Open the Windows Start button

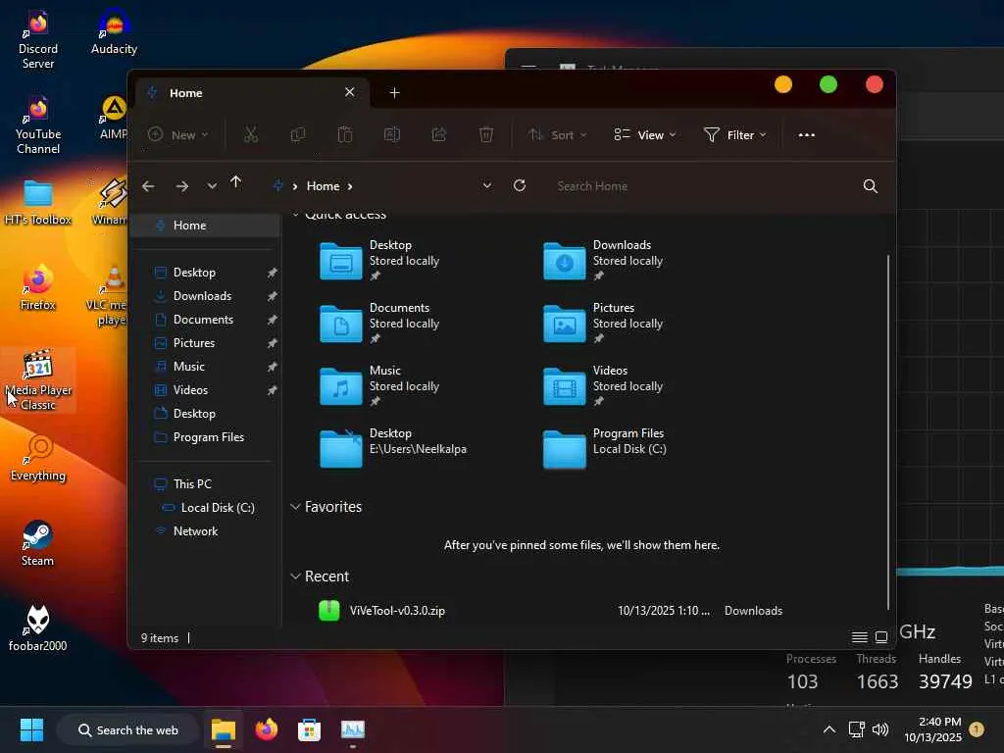(x=31, y=729)
